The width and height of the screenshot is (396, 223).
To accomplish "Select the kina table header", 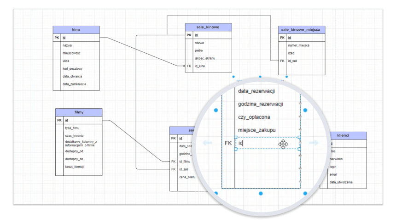I will [76, 29].
